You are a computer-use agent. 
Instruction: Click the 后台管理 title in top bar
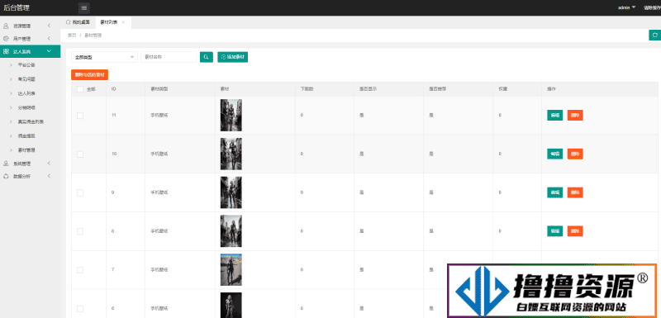point(17,7)
